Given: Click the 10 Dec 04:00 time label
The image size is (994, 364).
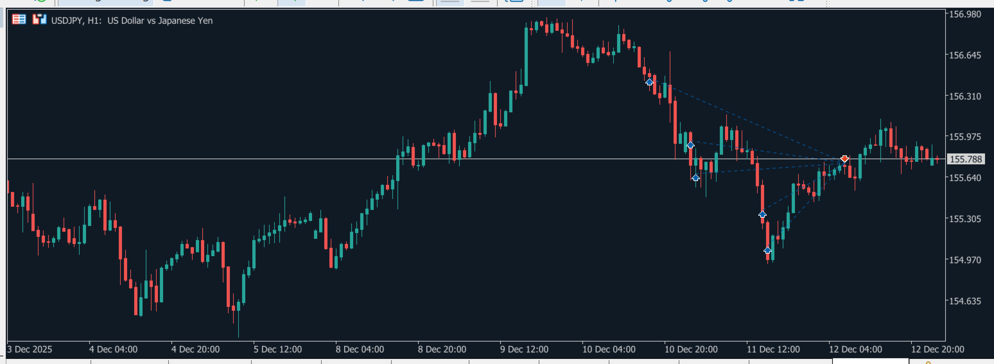Looking at the screenshot, I should tap(609, 349).
